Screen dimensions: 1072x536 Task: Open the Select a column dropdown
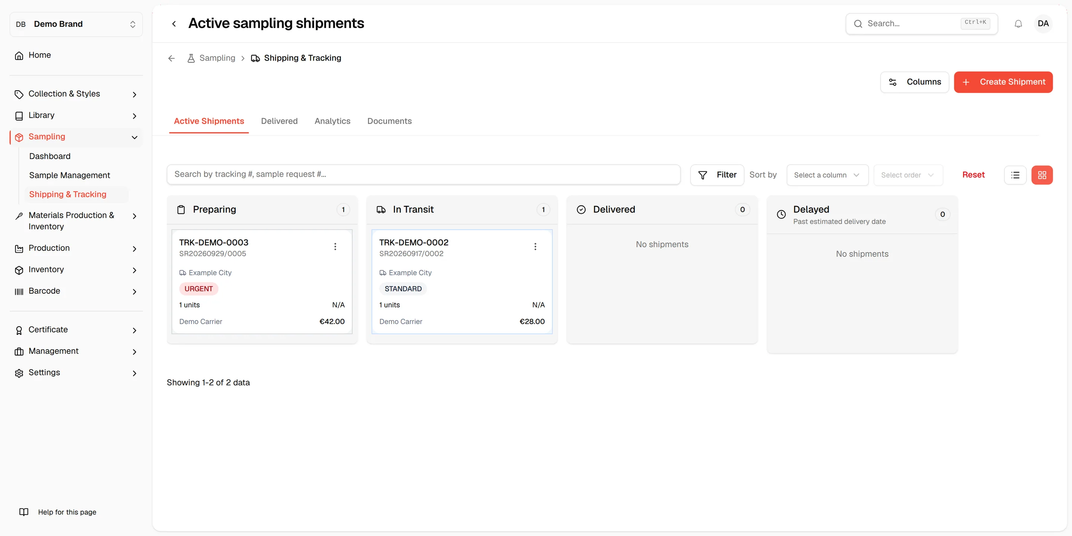point(827,175)
